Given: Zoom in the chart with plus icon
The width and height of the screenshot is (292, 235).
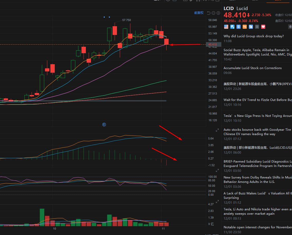Looking at the screenshot, I should 218,13.
